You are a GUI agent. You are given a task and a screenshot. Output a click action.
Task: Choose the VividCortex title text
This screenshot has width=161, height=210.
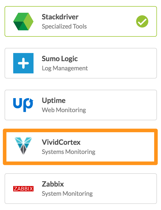(61, 142)
